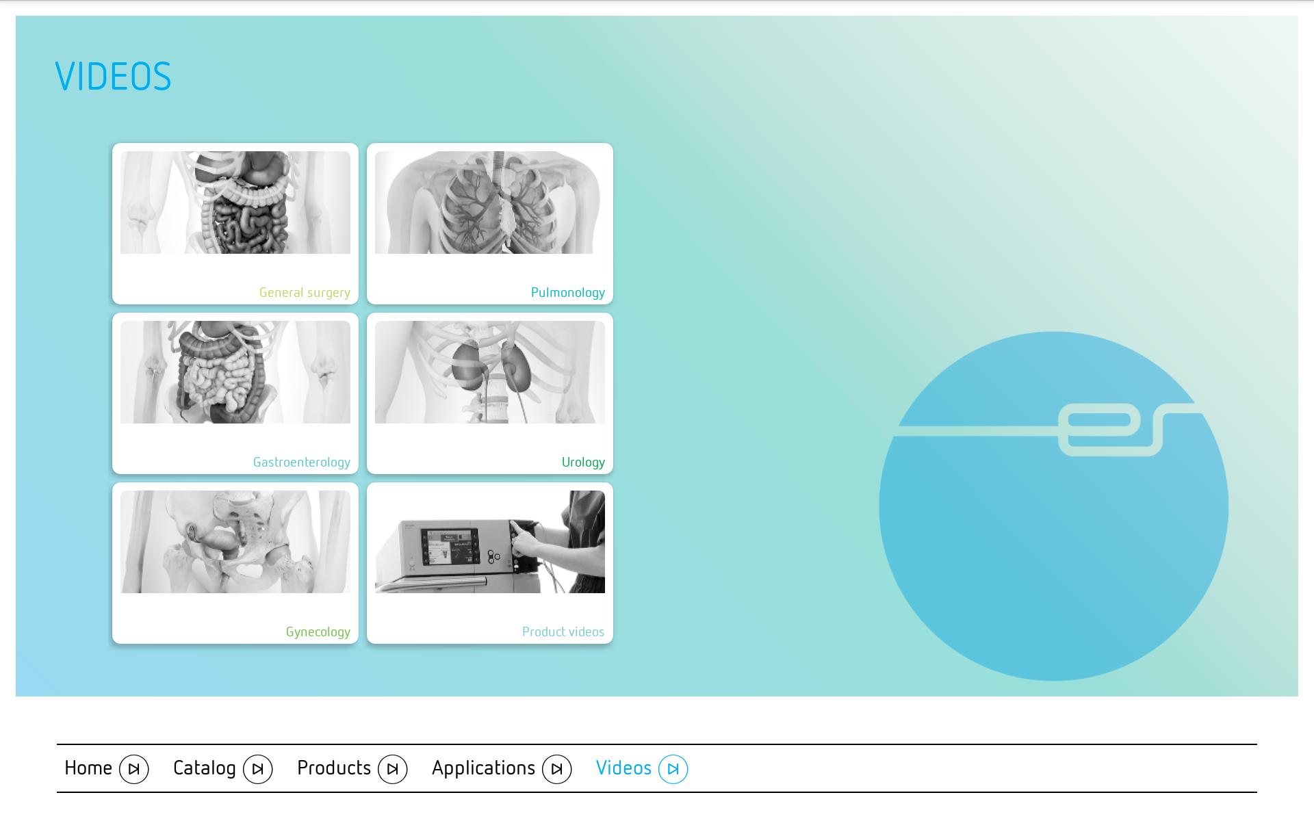Click the circled arrow next to Products
Image resolution: width=1314 pixels, height=821 pixels.
[392, 769]
